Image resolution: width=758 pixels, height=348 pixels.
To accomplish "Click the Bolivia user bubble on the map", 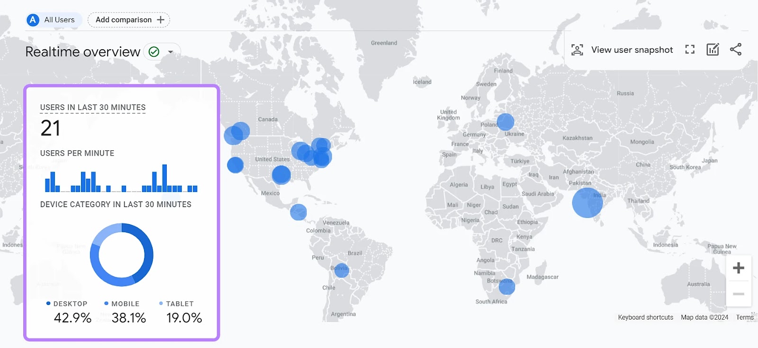I will coord(341,270).
